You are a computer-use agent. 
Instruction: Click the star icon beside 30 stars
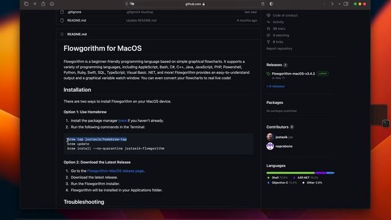pyautogui.click(x=269, y=29)
